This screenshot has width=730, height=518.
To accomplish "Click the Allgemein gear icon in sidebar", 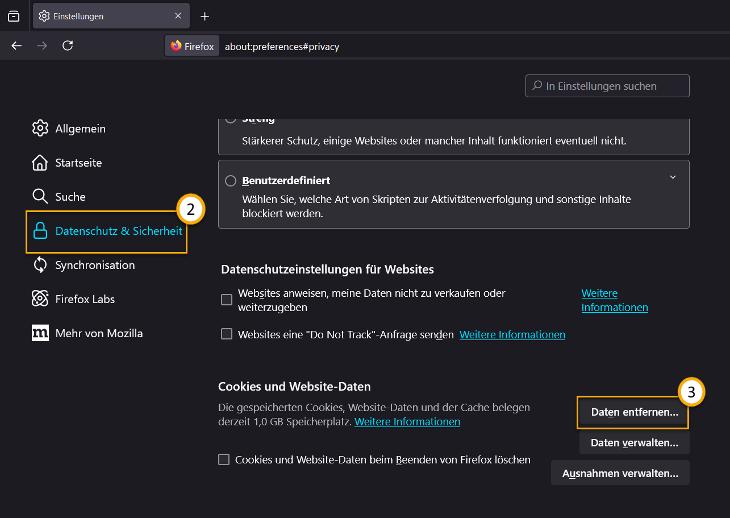I will (40, 129).
